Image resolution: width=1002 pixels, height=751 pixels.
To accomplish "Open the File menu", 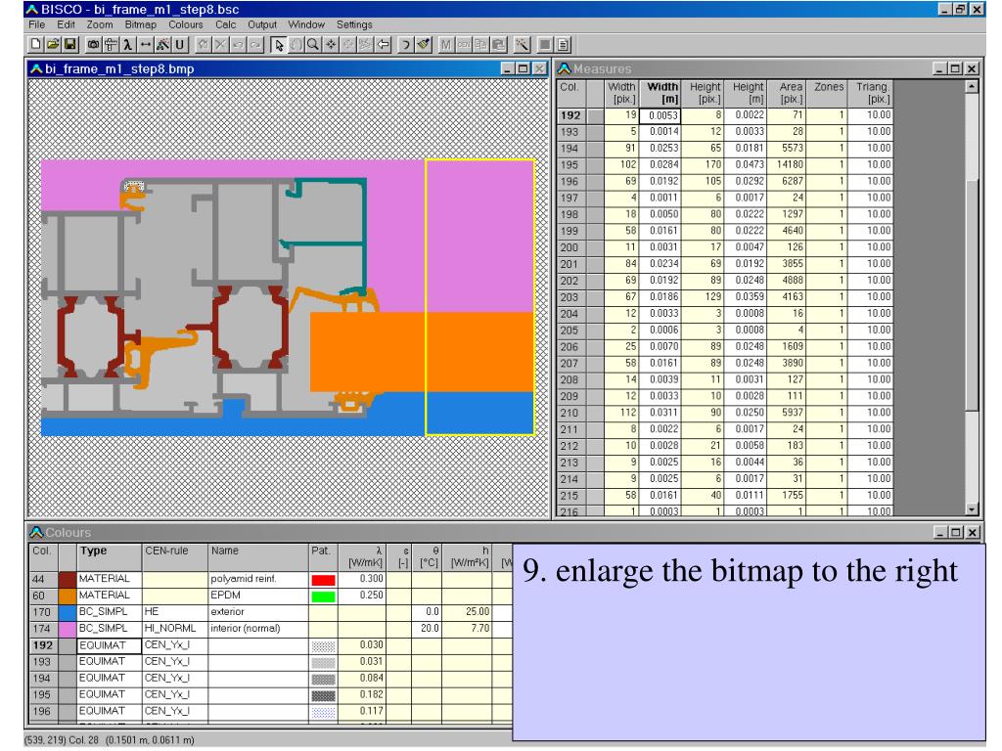I will point(36,24).
